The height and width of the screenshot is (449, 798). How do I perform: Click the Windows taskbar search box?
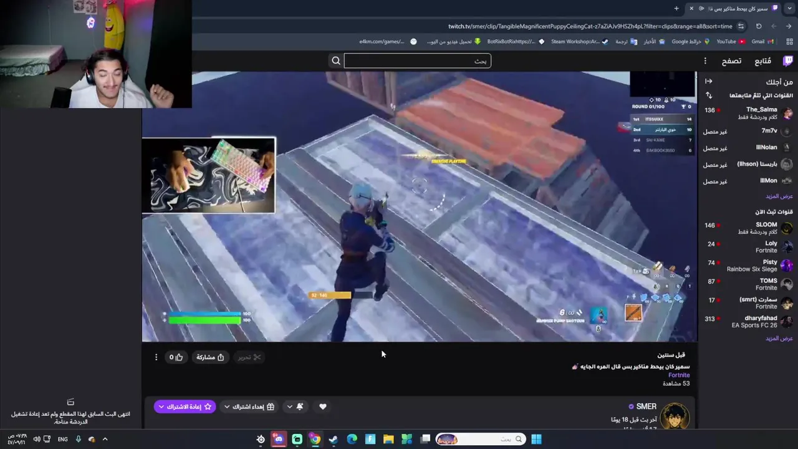480,439
